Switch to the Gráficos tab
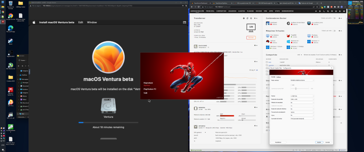 tap(278, 77)
